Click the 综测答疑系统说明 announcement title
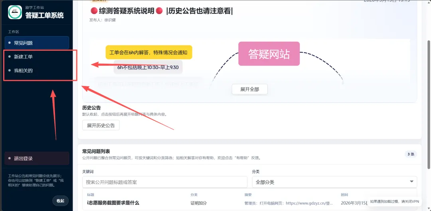 coord(161,11)
